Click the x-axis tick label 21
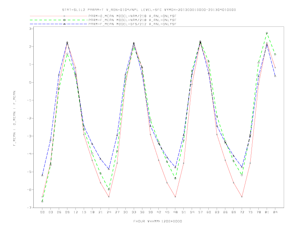 click(100, 212)
